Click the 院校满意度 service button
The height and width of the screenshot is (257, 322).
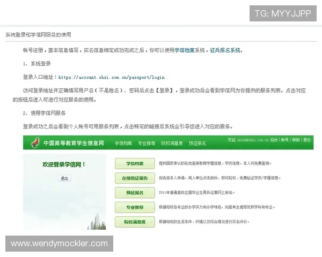(x=135, y=222)
